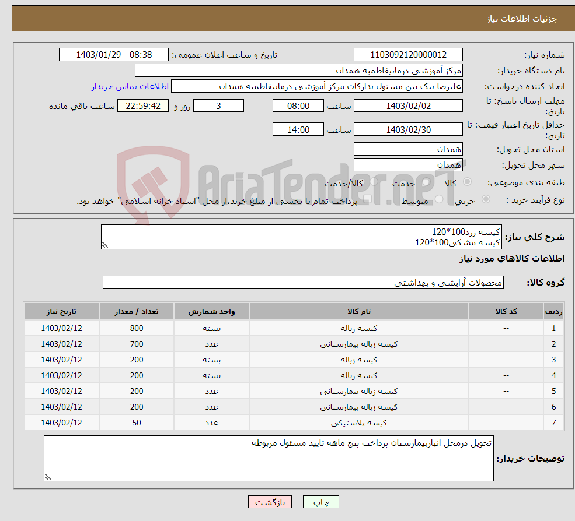
Task: Click the announcement date and time field
Action: [x=114, y=55]
